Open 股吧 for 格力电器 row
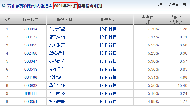190x106 pixels. tap(104, 102)
